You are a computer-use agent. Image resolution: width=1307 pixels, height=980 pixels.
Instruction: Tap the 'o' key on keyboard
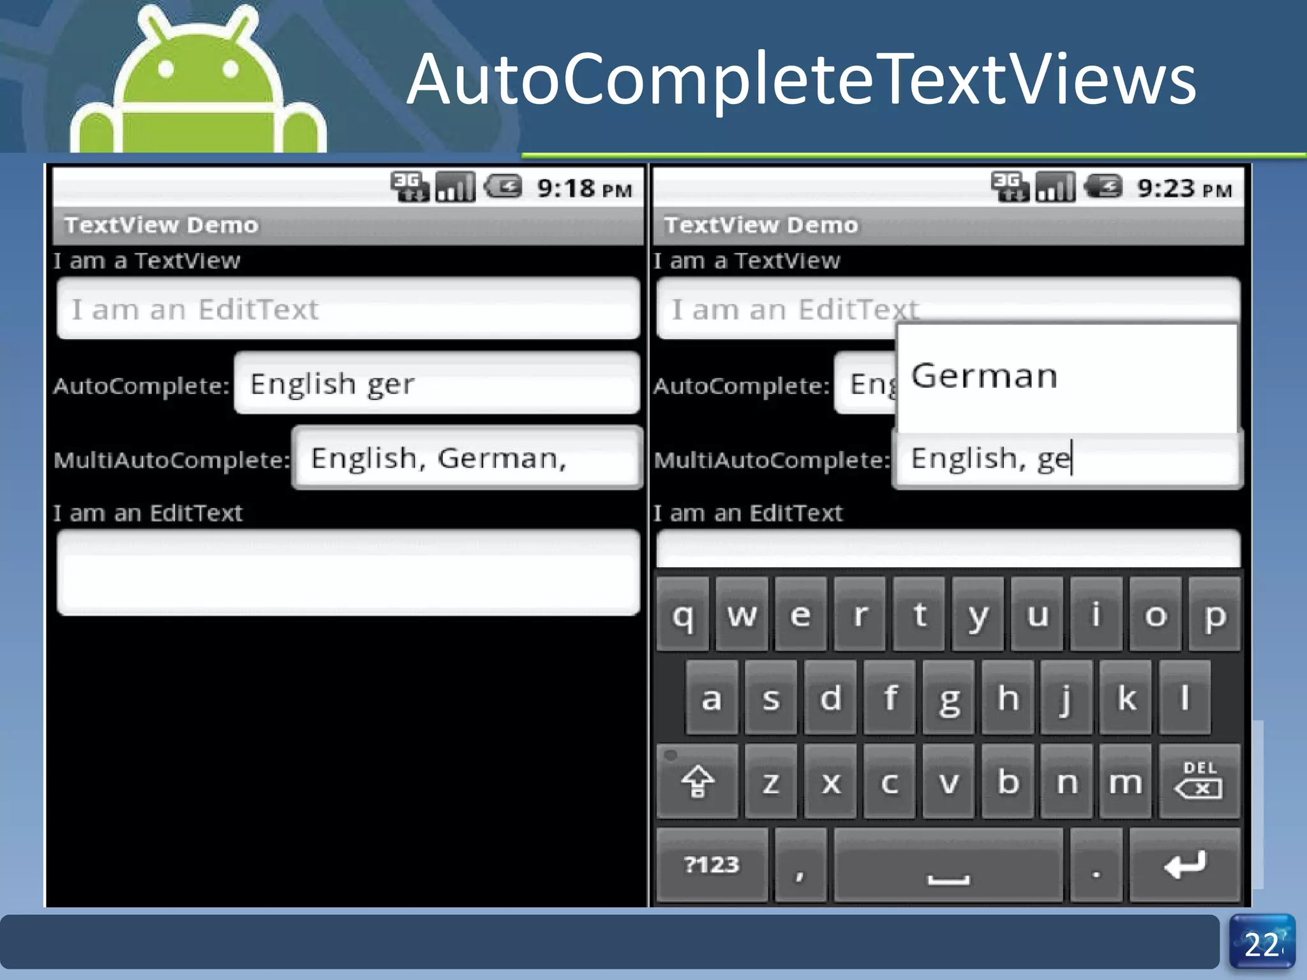pyautogui.click(x=1155, y=614)
